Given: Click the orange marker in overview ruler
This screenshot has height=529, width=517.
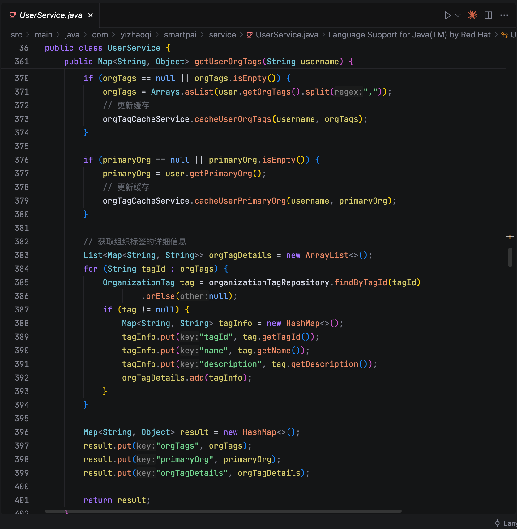Looking at the screenshot, I should (510, 237).
